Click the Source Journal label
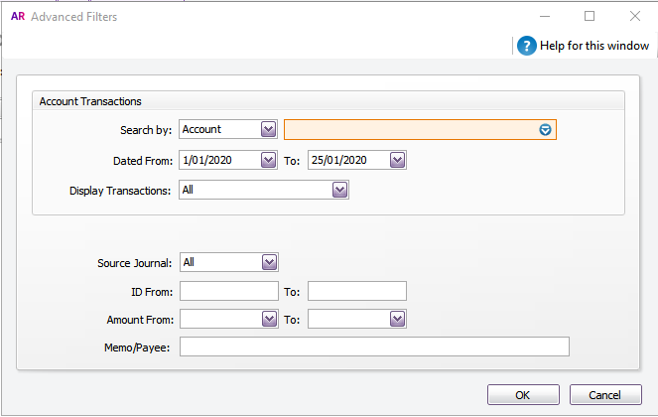The height and width of the screenshot is (417, 658). pyautogui.click(x=135, y=263)
